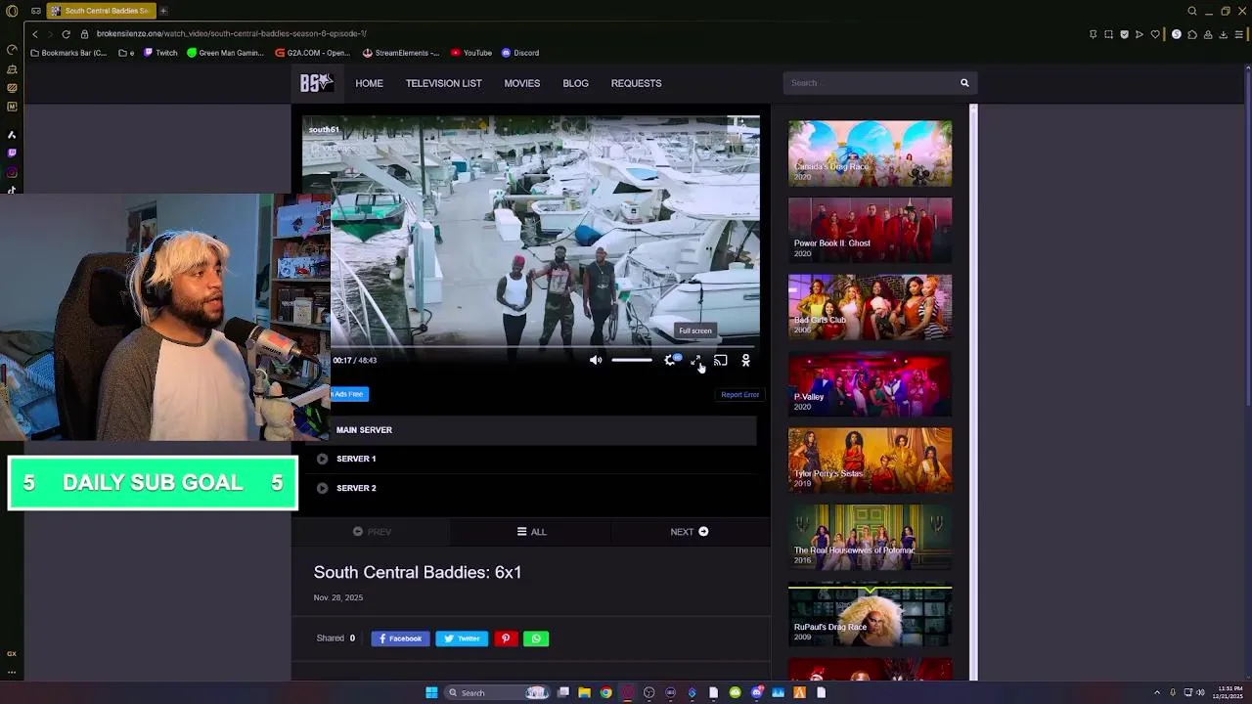The width and height of the screenshot is (1252, 704).
Task: Click the browser back arrow
Action: point(35,34)
